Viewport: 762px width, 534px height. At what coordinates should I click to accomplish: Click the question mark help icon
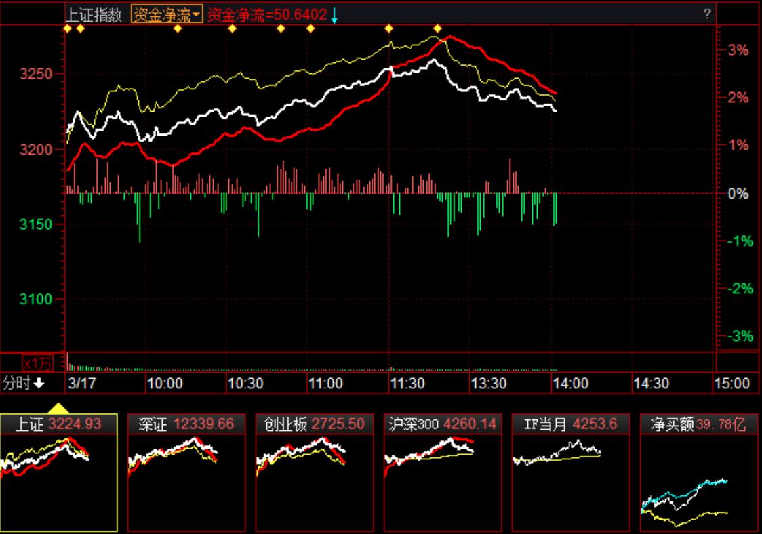[707, 14]
